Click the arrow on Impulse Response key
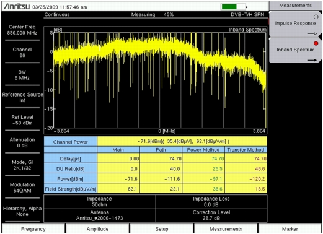 tap(312, 34)
